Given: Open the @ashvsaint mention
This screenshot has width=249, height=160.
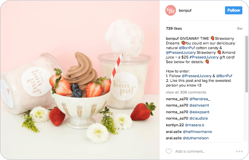Looking at the screenshot, I should [x=199, y=106].
